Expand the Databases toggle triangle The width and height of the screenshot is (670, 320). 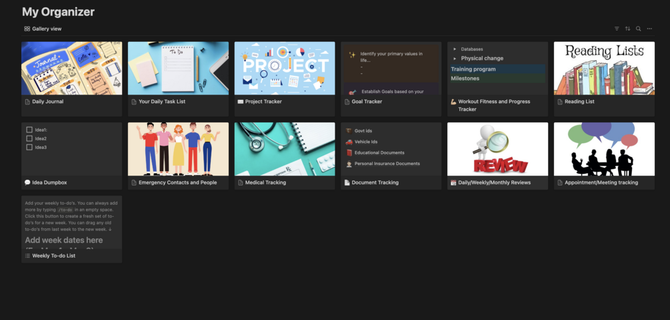(x=455, y=49)
